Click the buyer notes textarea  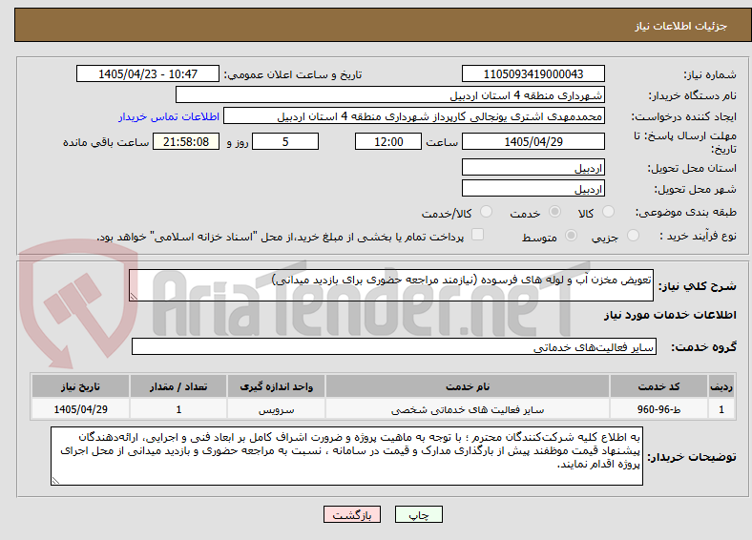coord(346,456)
